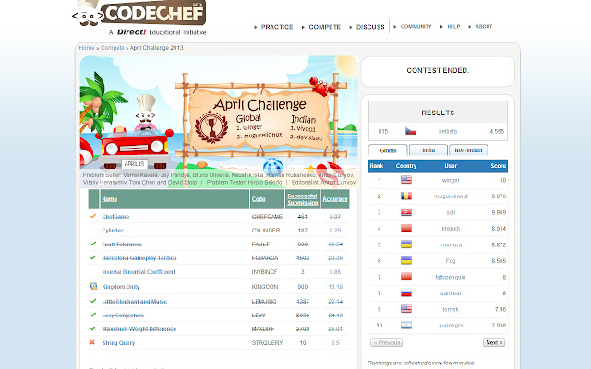Click the green check beside Little Elephant and Music
Screen dimensions: 591x369
pyautogui.click(x=93, y=301)
